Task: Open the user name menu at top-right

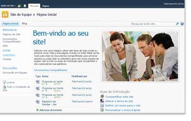Action: point(173,4)
